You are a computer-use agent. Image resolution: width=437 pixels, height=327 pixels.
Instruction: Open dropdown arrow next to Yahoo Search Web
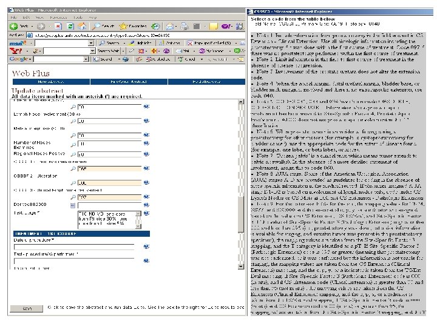click(123, 51)
